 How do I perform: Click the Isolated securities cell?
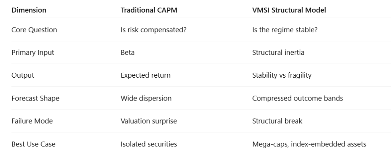[x=149, y=144]
